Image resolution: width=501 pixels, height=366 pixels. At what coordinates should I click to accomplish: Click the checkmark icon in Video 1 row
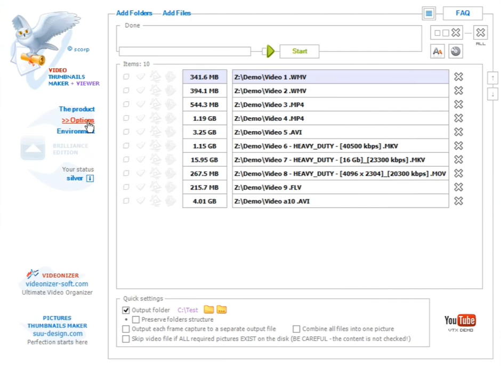141,77
